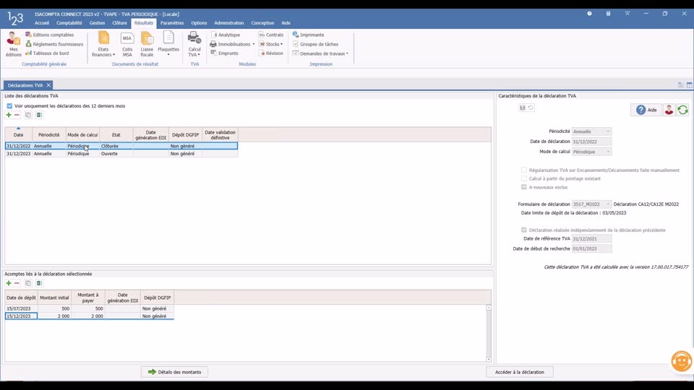Add a new acompte
Screen dimensions: 694x390
[9, 283]
